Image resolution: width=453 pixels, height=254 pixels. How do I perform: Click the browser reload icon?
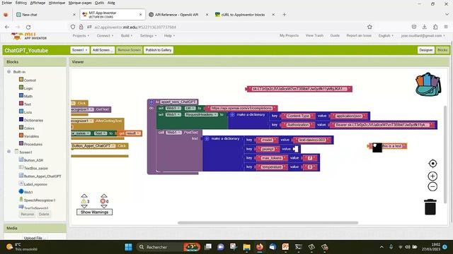tap(28, 27)
